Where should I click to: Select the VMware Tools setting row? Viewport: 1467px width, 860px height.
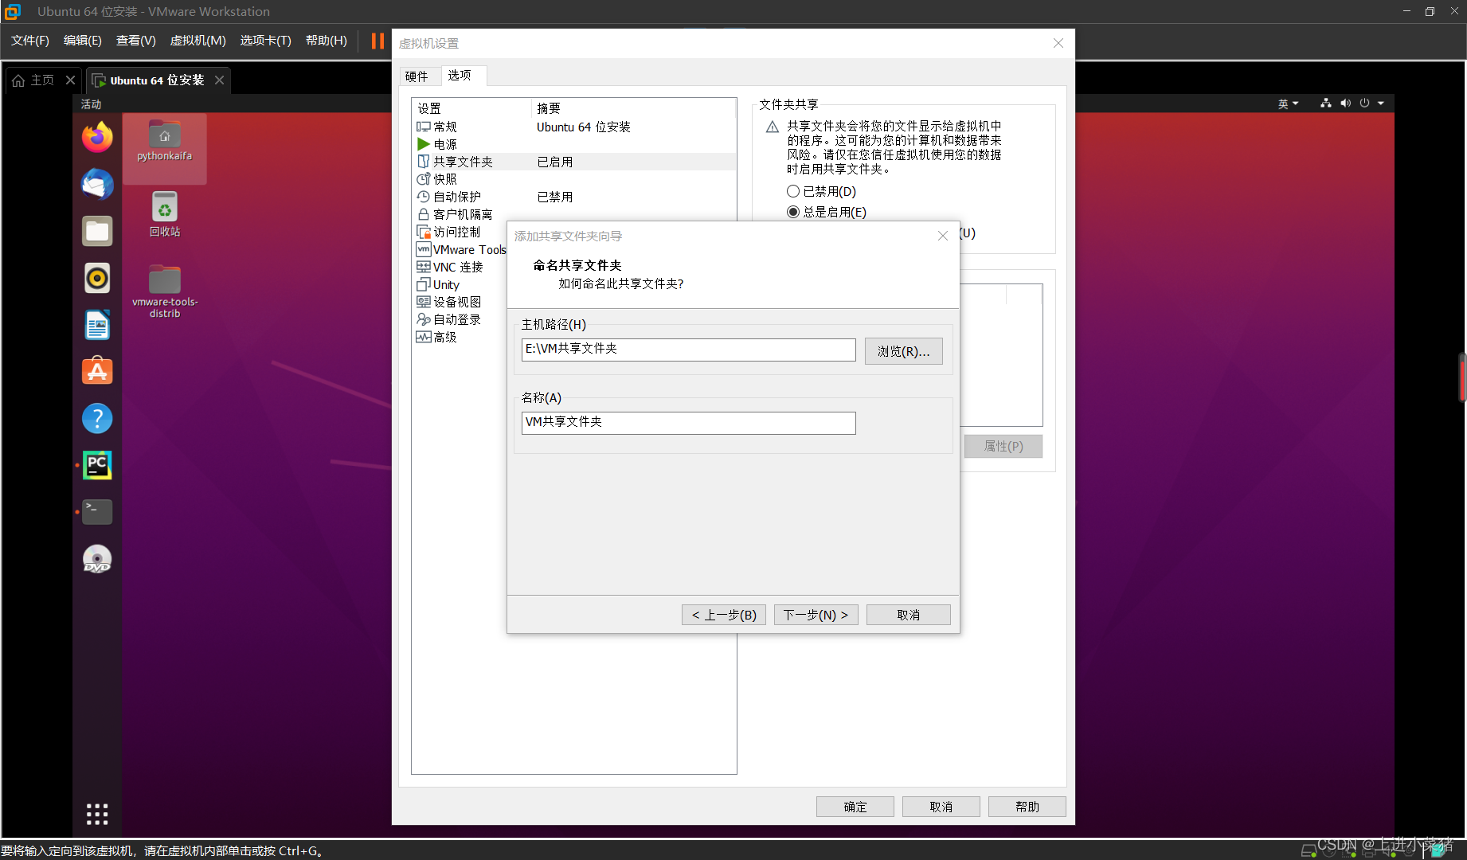pyautogui.click(x=461, y=249)
